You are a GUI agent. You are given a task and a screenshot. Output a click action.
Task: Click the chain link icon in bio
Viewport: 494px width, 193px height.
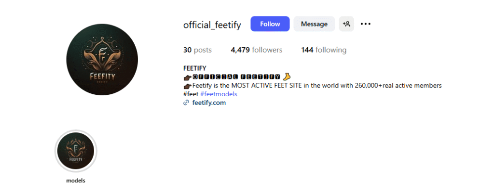point(186,103)
